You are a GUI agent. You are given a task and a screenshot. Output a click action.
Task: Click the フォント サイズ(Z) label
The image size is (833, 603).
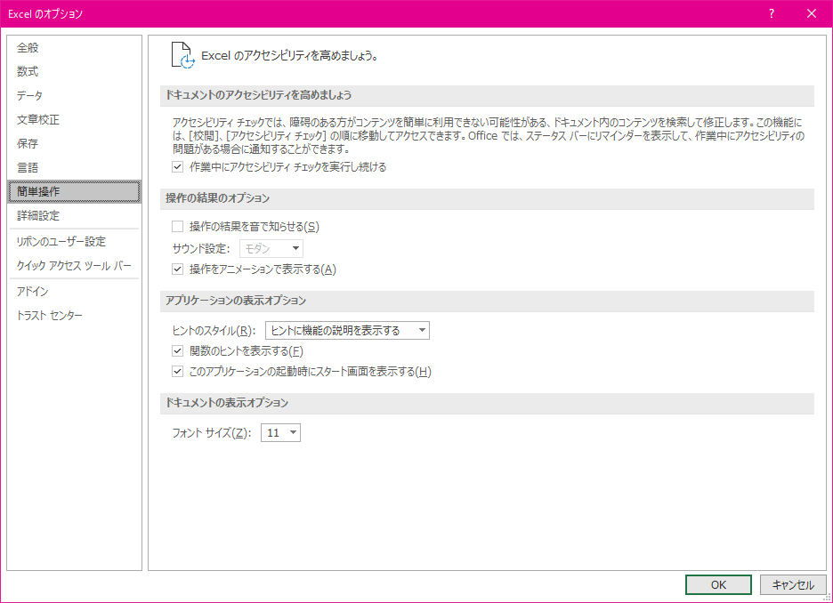pyautogui.click(x=212, y=432)
